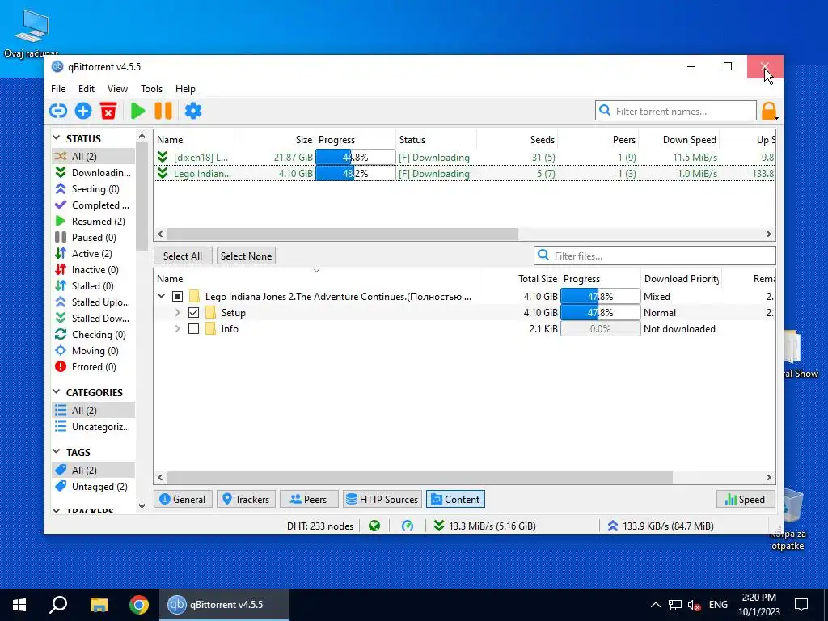
Task: Select Untagged (2) tag filter
Action: coord(93,486)
